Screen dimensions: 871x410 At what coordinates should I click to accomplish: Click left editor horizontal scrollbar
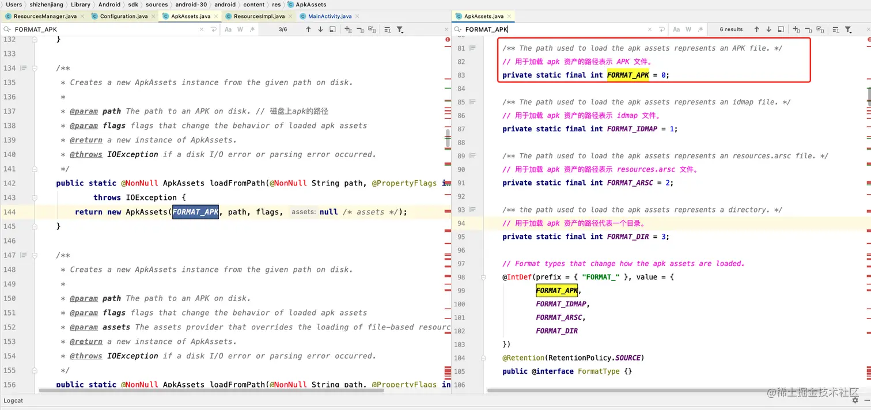[211, 390]
